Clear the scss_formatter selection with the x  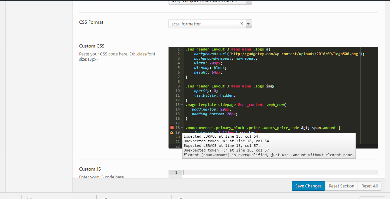[x=241, y=24]
